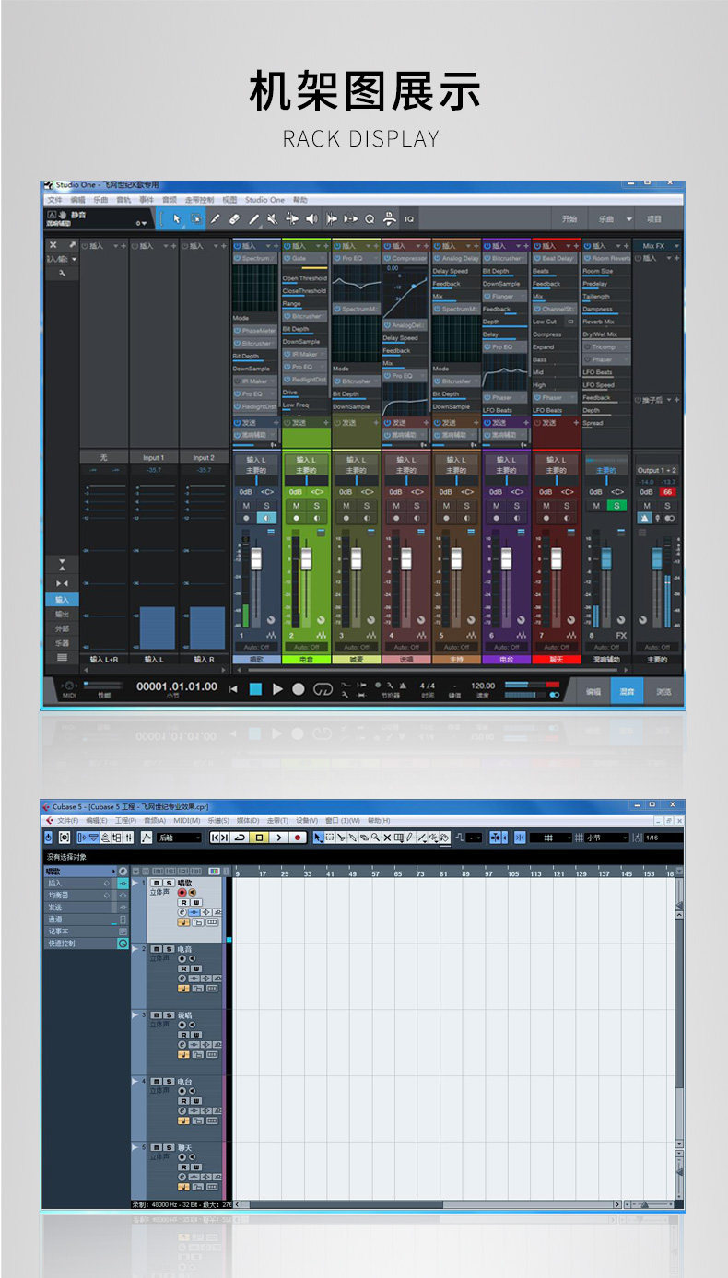Click the IQ button in Studio One toolbar
This screenshot has width=728, height=1278.
pyautogui.click(x=409, y=218)
